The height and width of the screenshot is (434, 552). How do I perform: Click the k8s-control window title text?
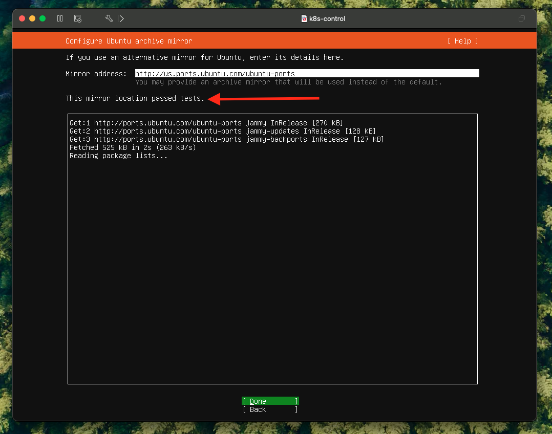[x=327, y=18]
